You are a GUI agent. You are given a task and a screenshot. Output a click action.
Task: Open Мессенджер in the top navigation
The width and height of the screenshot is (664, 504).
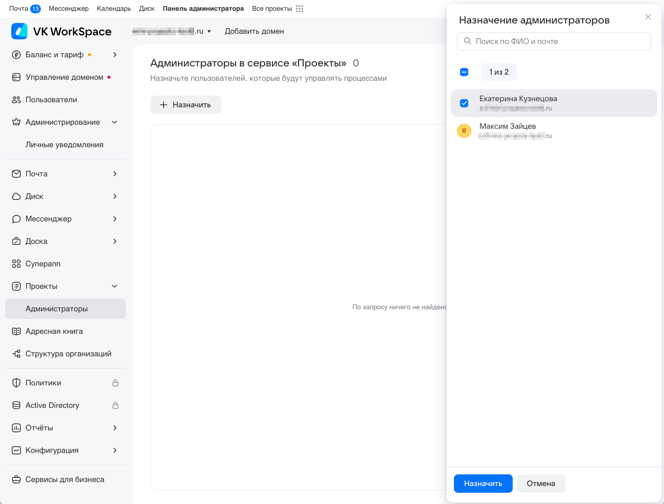click(68, 9)
